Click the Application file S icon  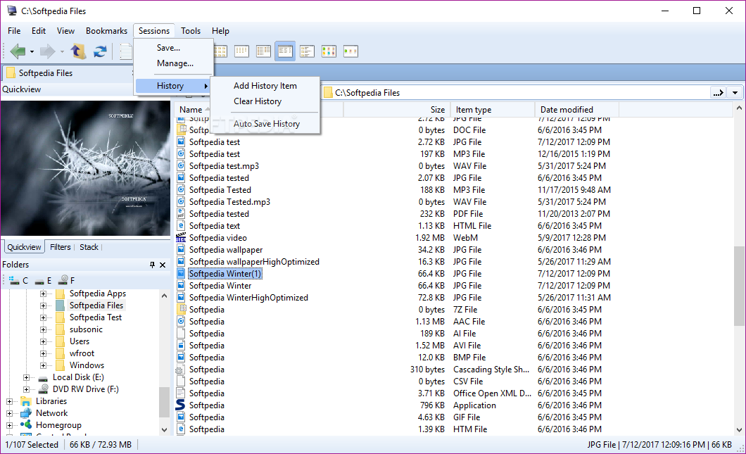[180, 405]
